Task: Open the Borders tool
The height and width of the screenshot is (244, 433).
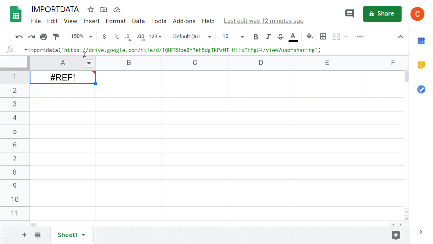Action: coord(323,36)
